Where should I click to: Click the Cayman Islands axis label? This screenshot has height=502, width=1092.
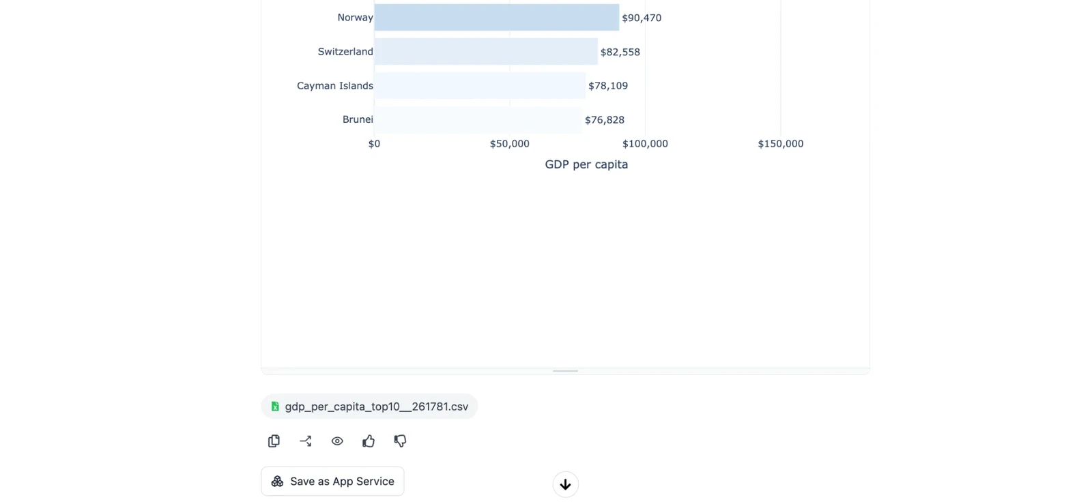(x=335, y=86)
